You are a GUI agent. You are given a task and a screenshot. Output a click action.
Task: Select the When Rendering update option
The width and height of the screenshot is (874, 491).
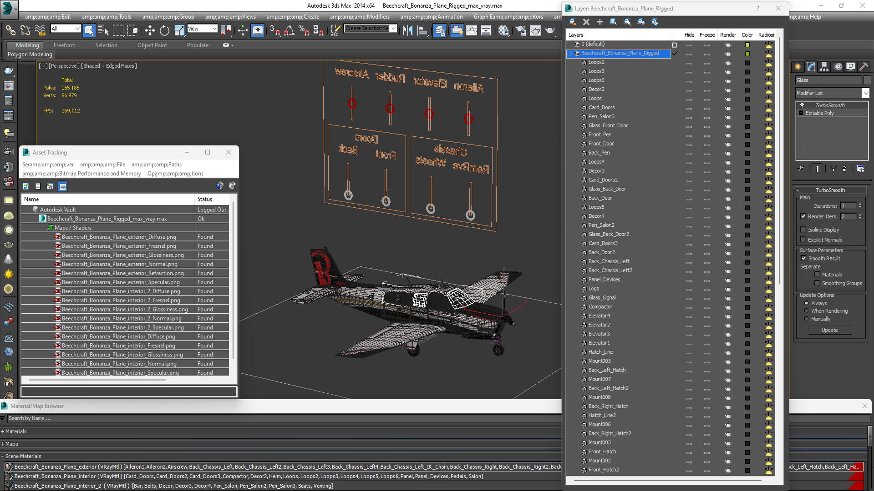point(807,311)
